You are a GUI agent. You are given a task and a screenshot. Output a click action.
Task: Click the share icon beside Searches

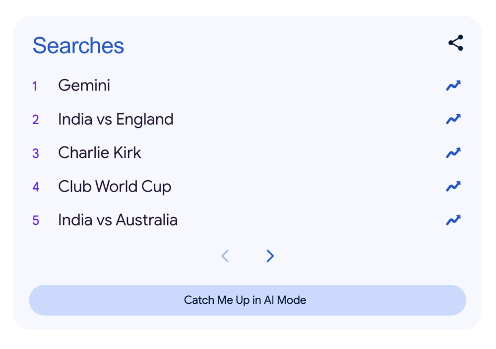click(x=455, y=43)
